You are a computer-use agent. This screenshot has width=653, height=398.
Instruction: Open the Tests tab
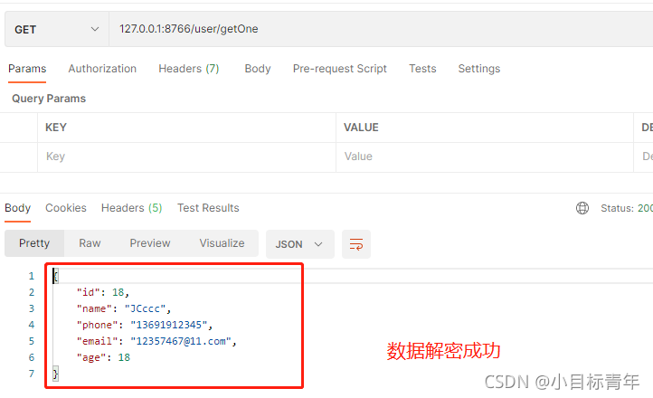click(422, 69)
